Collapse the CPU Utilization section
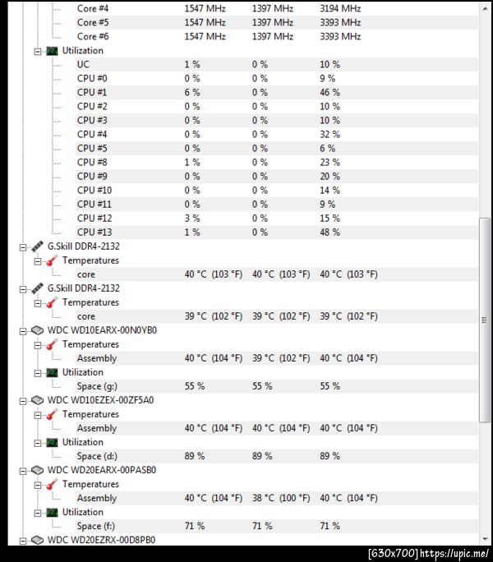This screenshot has width=493, height=562. pyautogui.click(x=38, y=51)
